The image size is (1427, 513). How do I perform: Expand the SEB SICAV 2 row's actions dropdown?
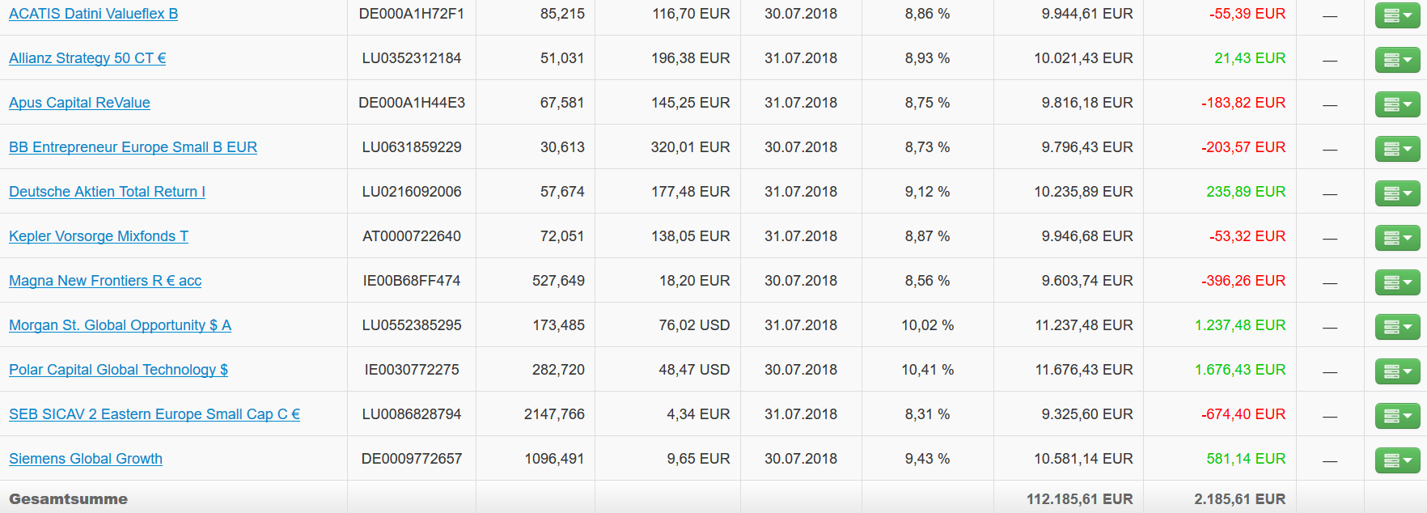1397,416
